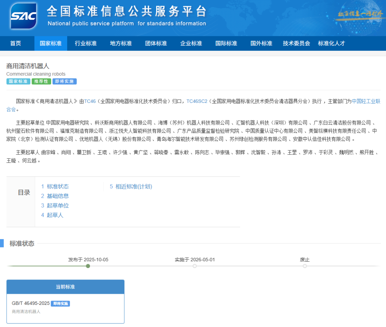The height and width of the screenshot is (327, 386).
Task: Select the 标准化人才 navigation item
Action: [x=331, y=43]
